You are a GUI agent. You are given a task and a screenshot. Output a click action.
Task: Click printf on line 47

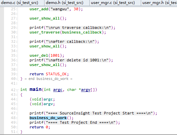click(x=37, y=113)
